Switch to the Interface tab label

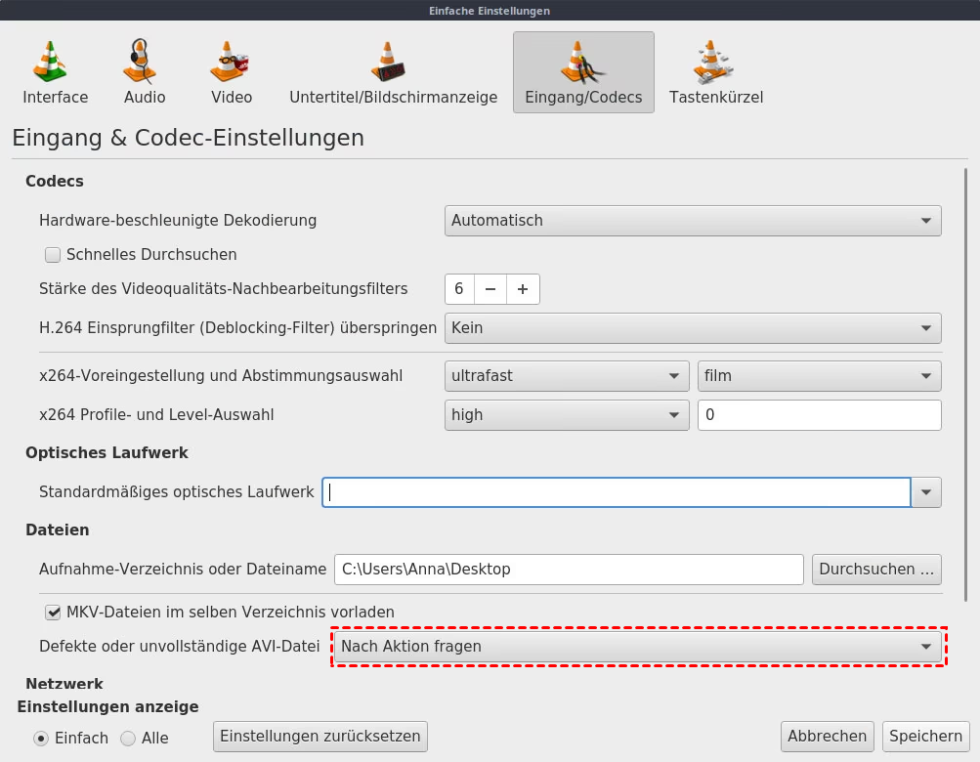click(x=56, y=98)
